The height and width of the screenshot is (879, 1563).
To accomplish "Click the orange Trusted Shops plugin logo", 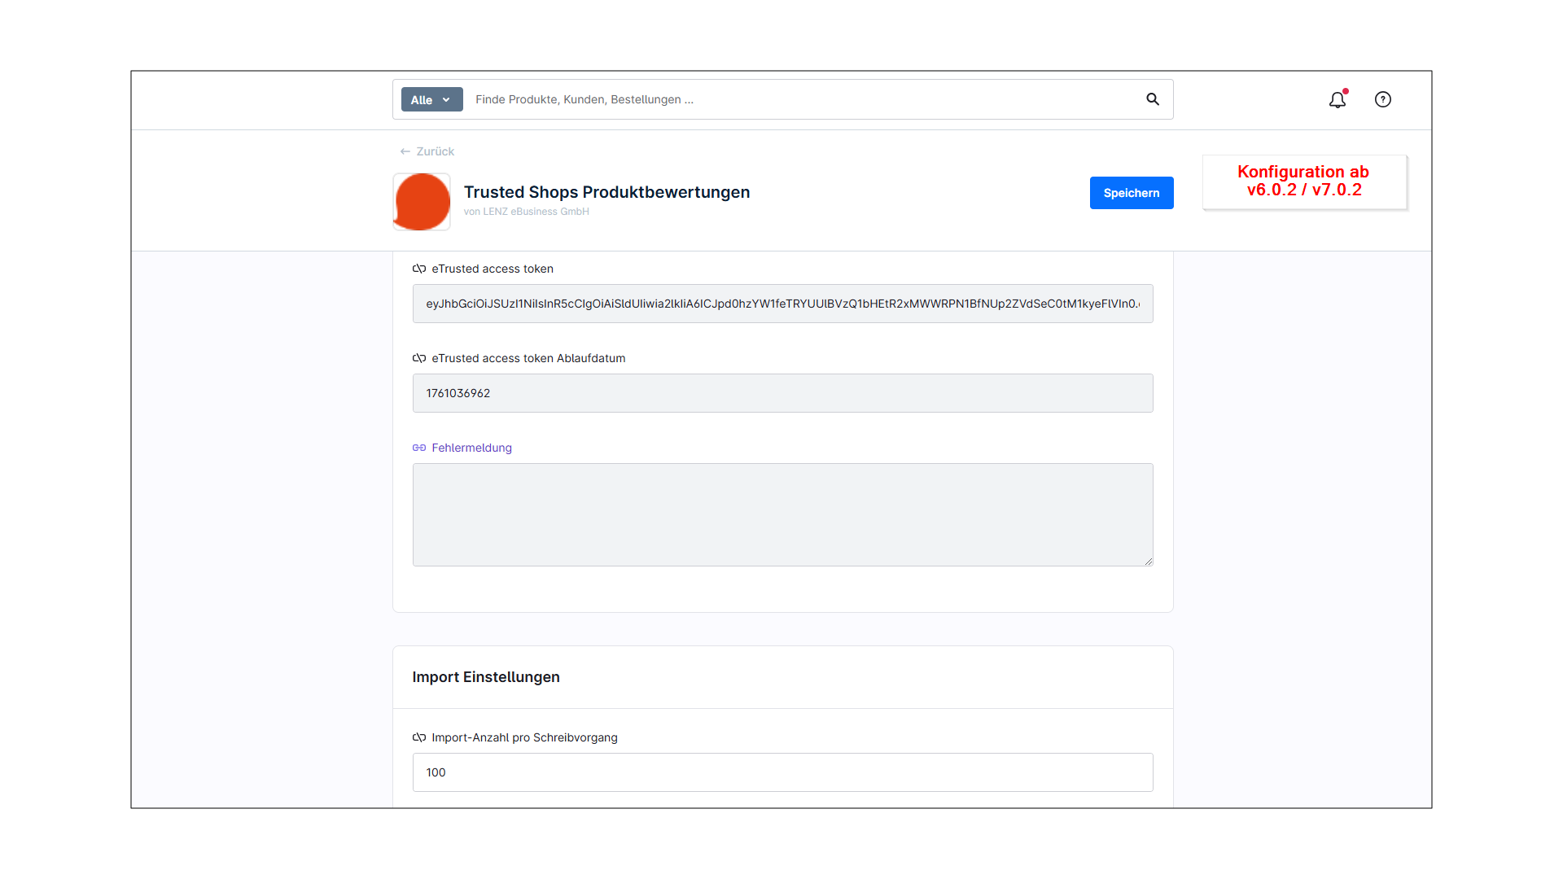I will (x=422, y=202).
